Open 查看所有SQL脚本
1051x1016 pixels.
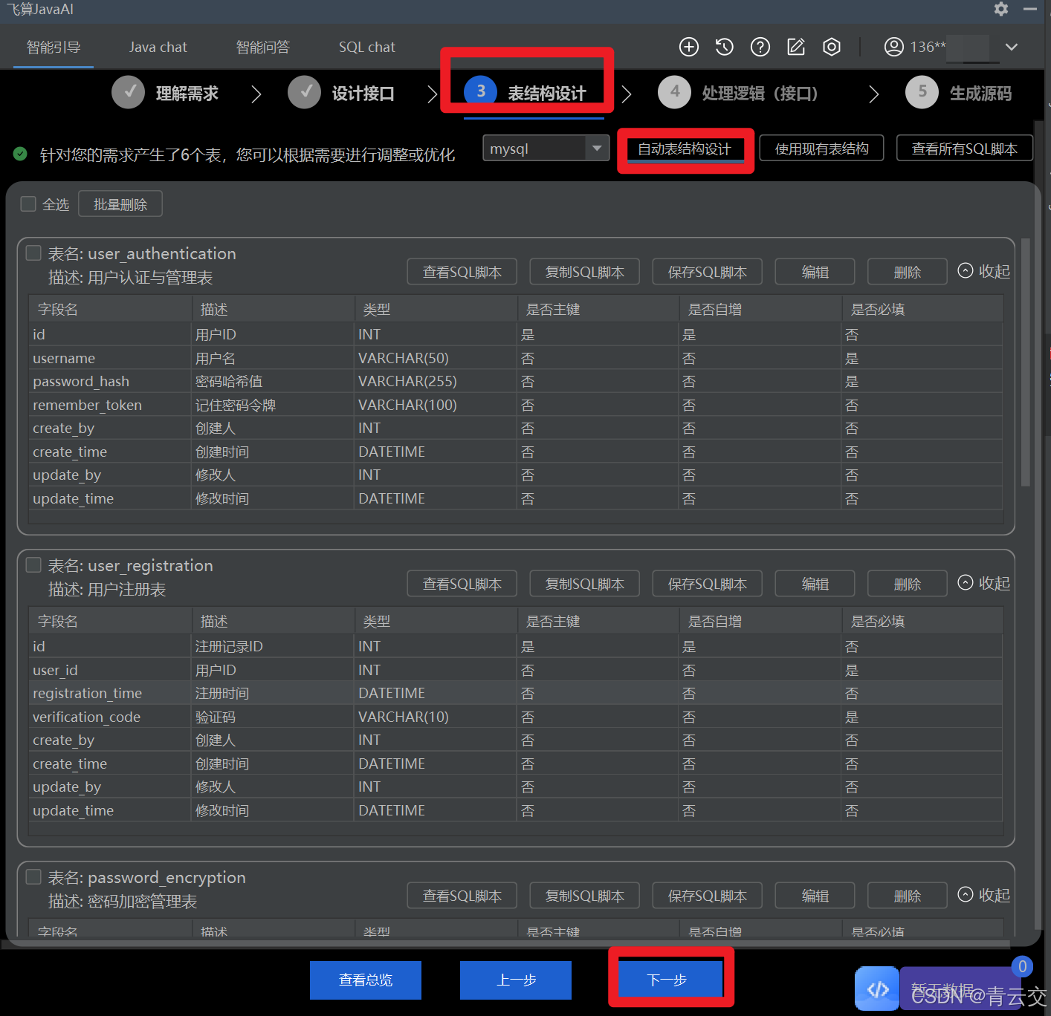pos(965,149)
